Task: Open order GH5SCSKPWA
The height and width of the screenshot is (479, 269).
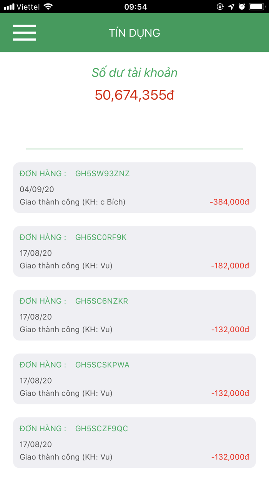Action: 134,379
